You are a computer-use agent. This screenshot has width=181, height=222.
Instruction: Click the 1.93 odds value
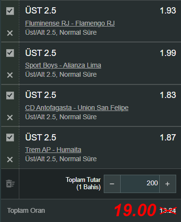pyautogui.click(x=168, y=11)
